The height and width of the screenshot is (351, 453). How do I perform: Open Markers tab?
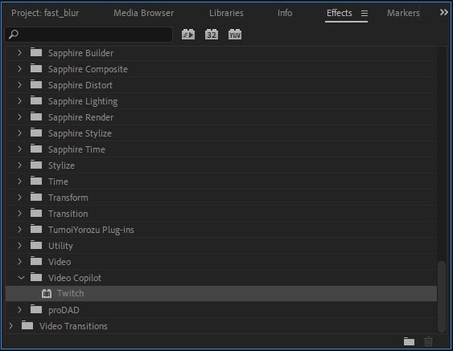[x=403, y=13]
